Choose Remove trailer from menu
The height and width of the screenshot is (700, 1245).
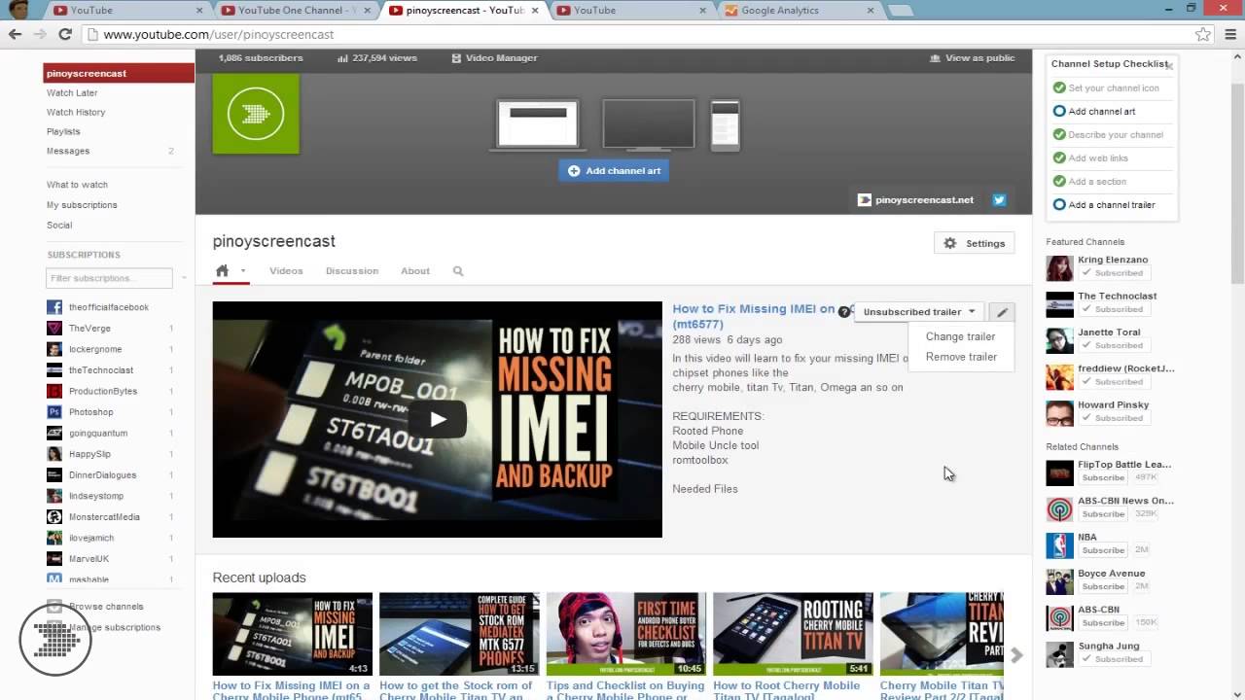click(x=961, y=357)
